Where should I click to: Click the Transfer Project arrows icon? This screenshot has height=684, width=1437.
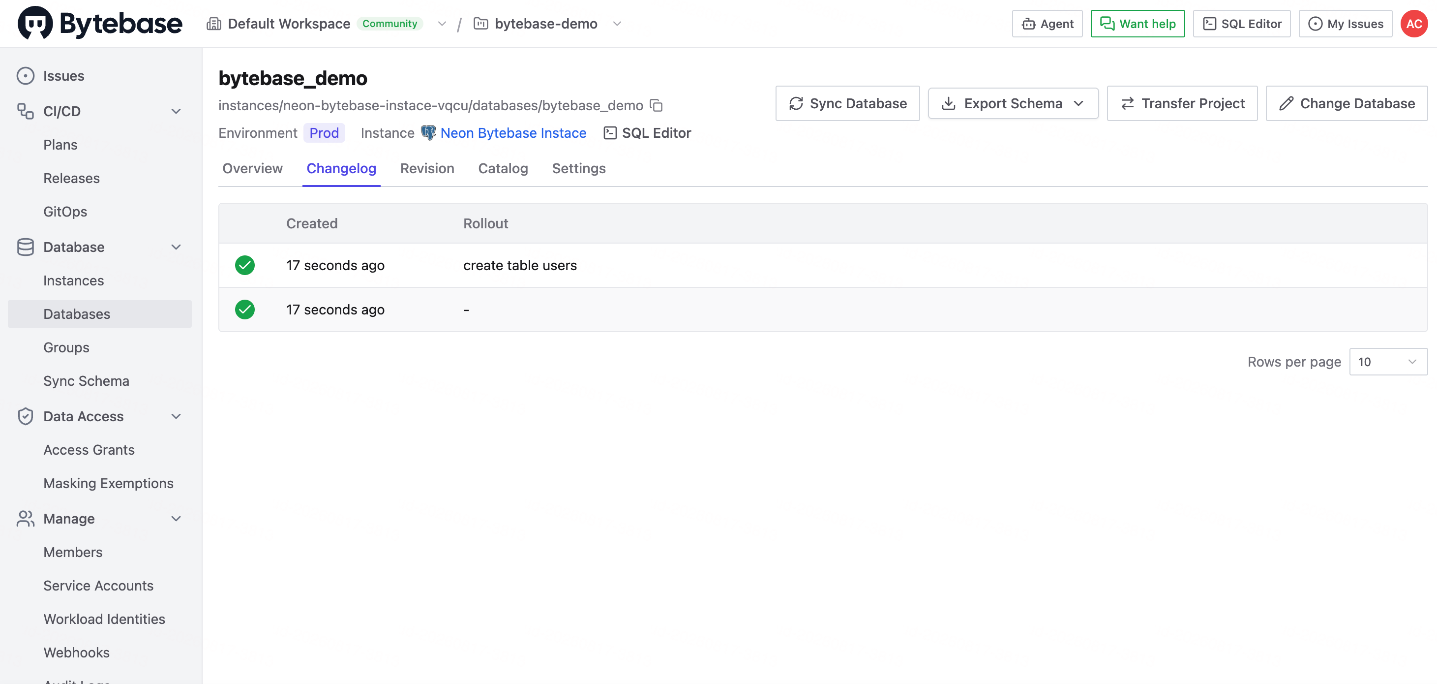pyautogui.click(x=1127, y=103)
